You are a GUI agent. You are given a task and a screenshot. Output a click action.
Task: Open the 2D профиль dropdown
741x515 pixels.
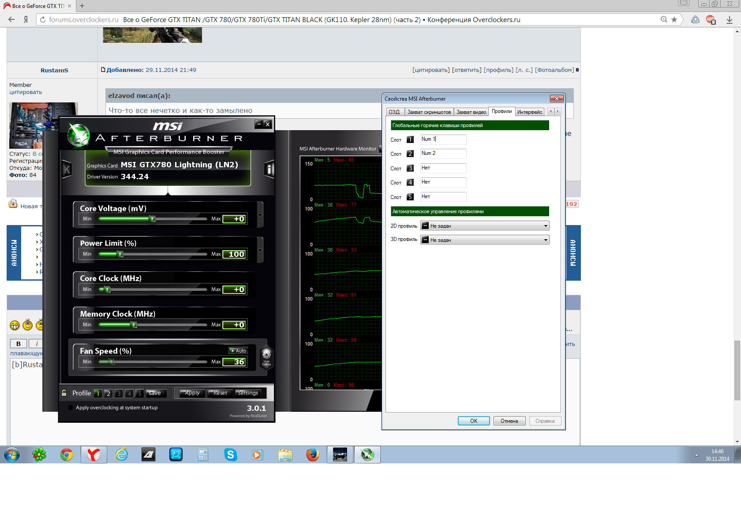[485, 226]
